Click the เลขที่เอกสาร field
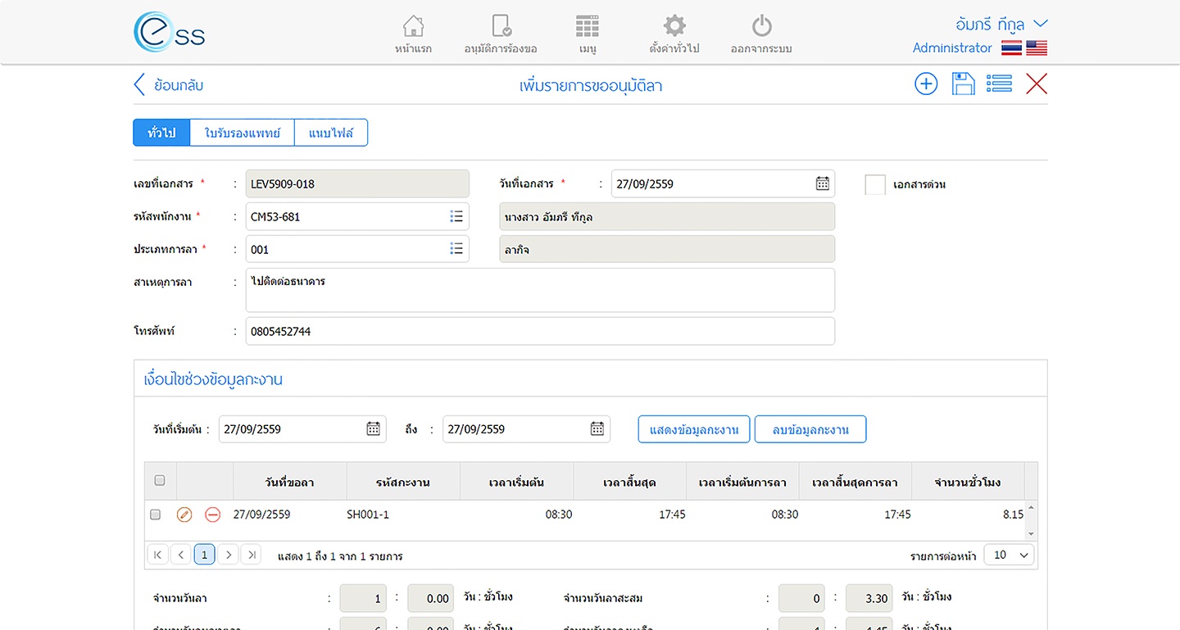 point(357,184)
